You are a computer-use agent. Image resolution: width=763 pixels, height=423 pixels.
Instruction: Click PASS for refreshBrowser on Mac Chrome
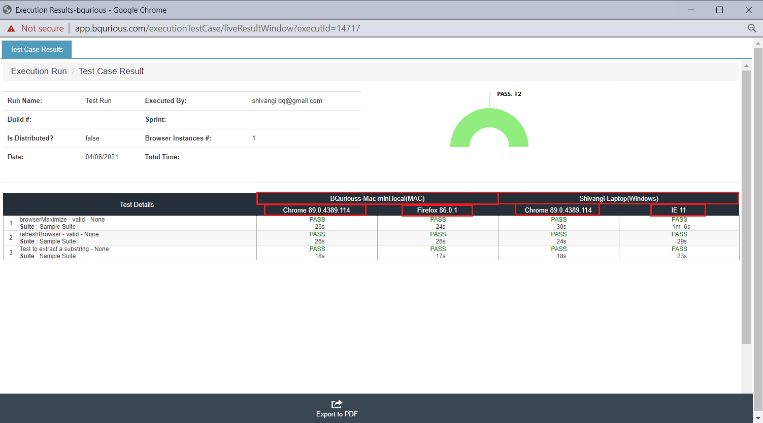(x=317, y=234)
